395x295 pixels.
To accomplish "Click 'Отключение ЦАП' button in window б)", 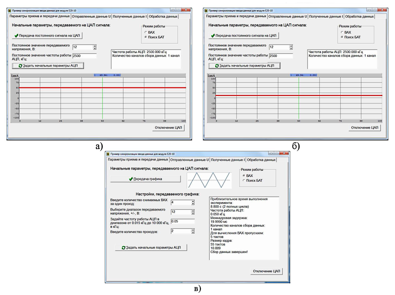I will [365, 128].
